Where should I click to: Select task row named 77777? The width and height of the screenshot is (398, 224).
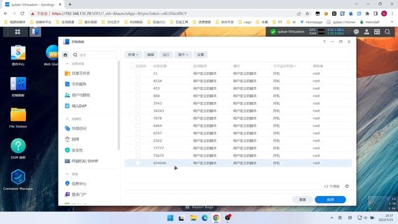238,148
